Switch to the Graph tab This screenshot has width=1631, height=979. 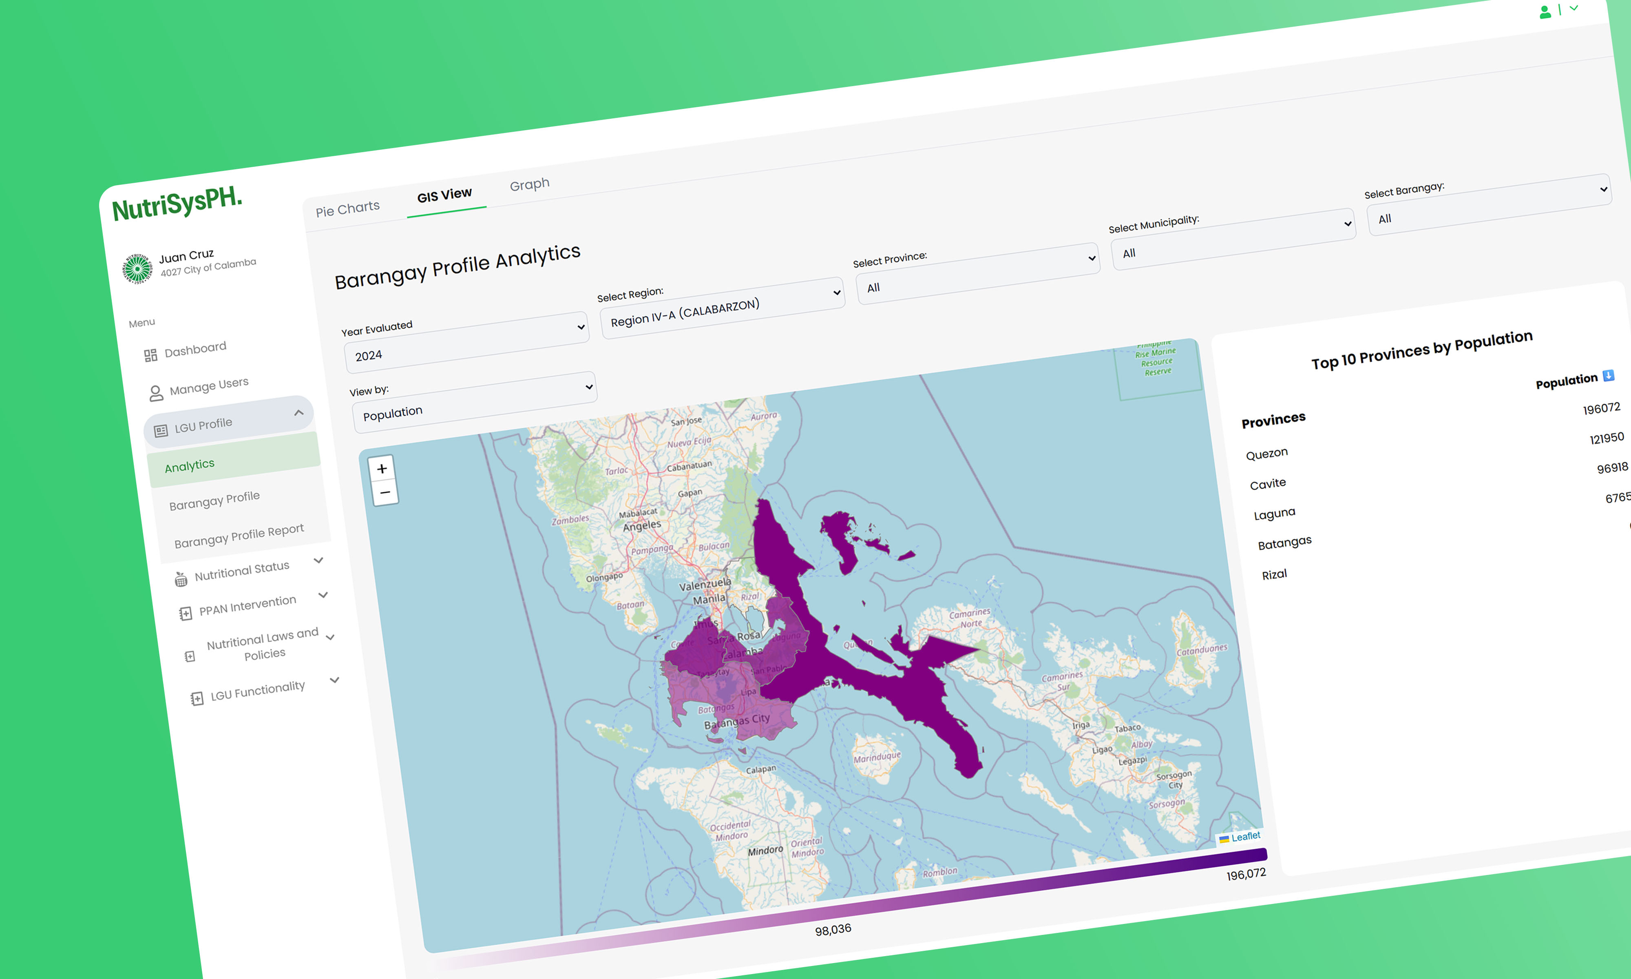click(x=529, y=184)
